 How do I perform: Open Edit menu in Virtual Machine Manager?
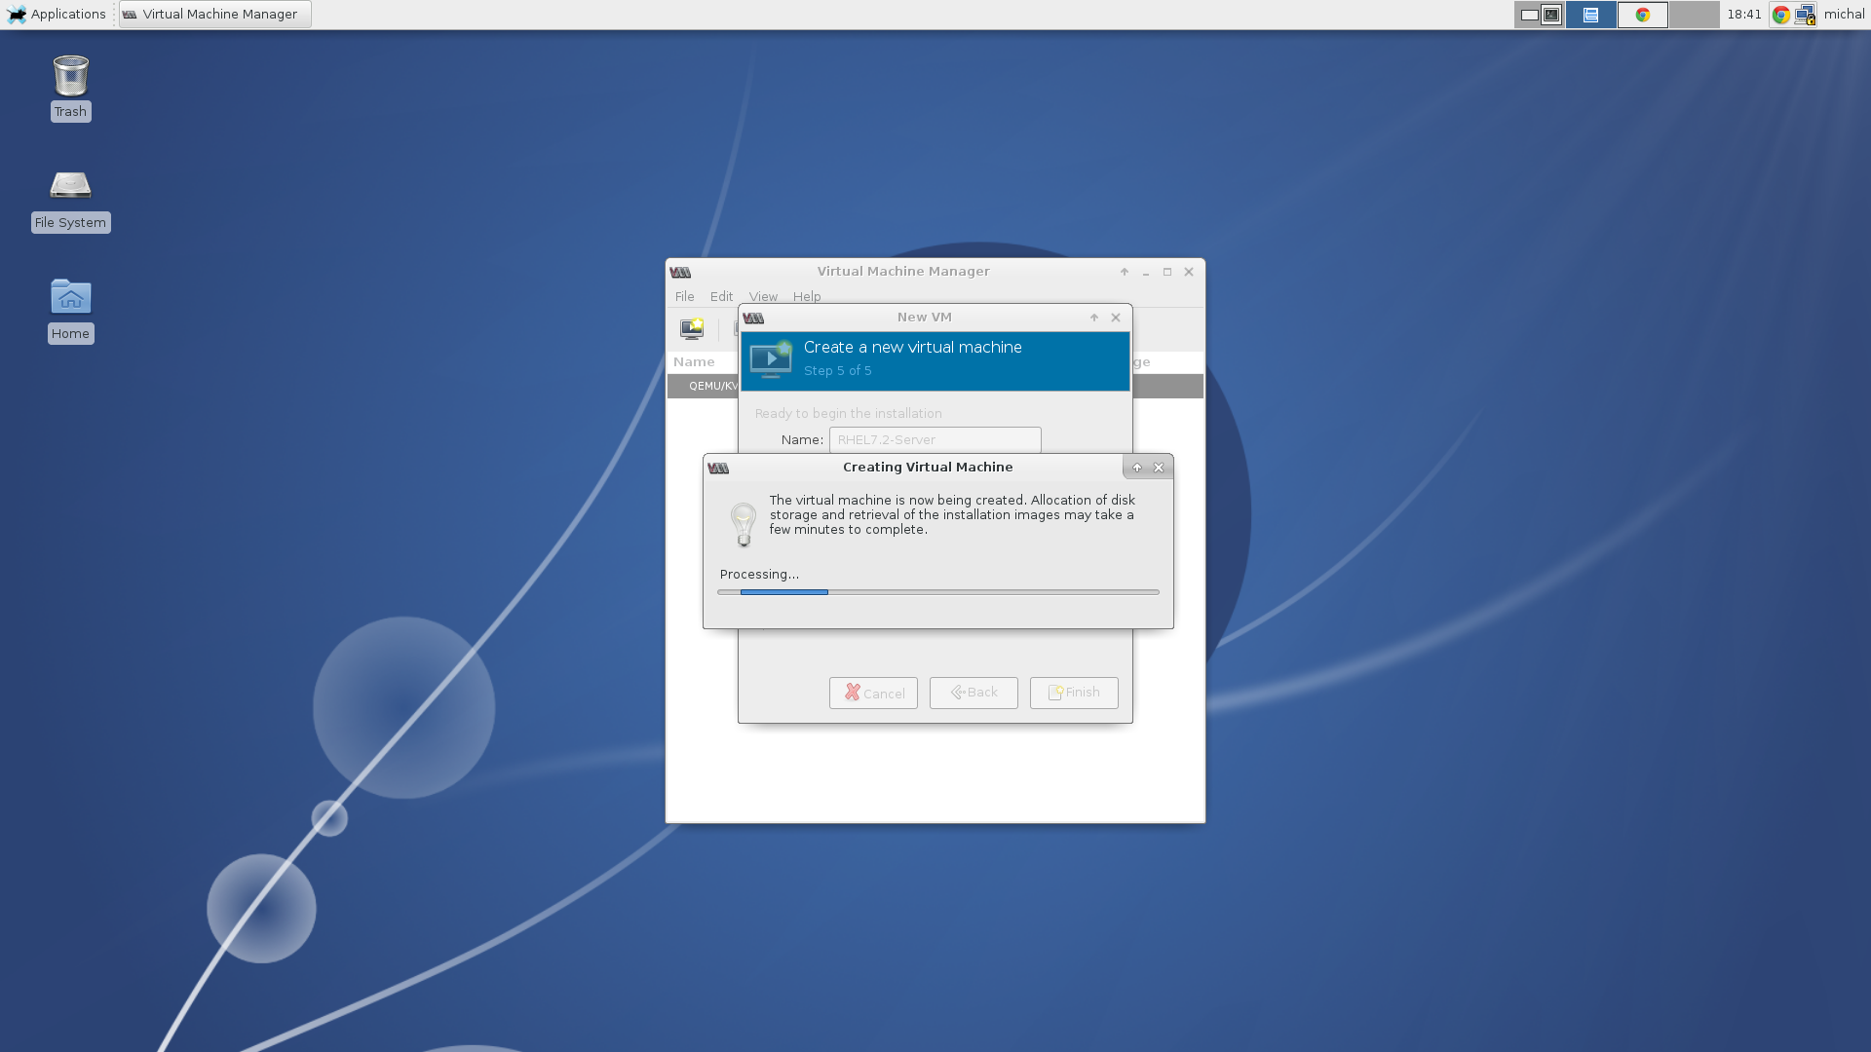pyautogui.click(x=721, y=296)
